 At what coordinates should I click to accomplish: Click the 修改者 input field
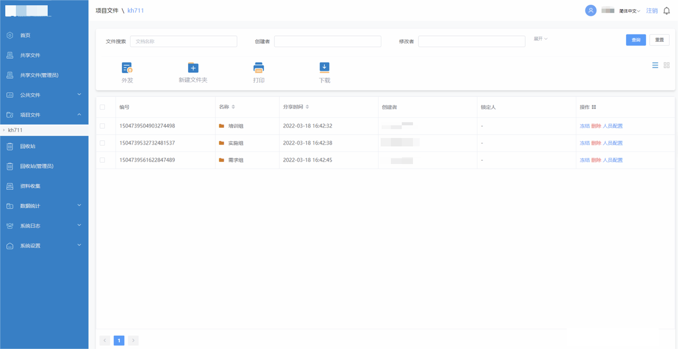(471, 41)
